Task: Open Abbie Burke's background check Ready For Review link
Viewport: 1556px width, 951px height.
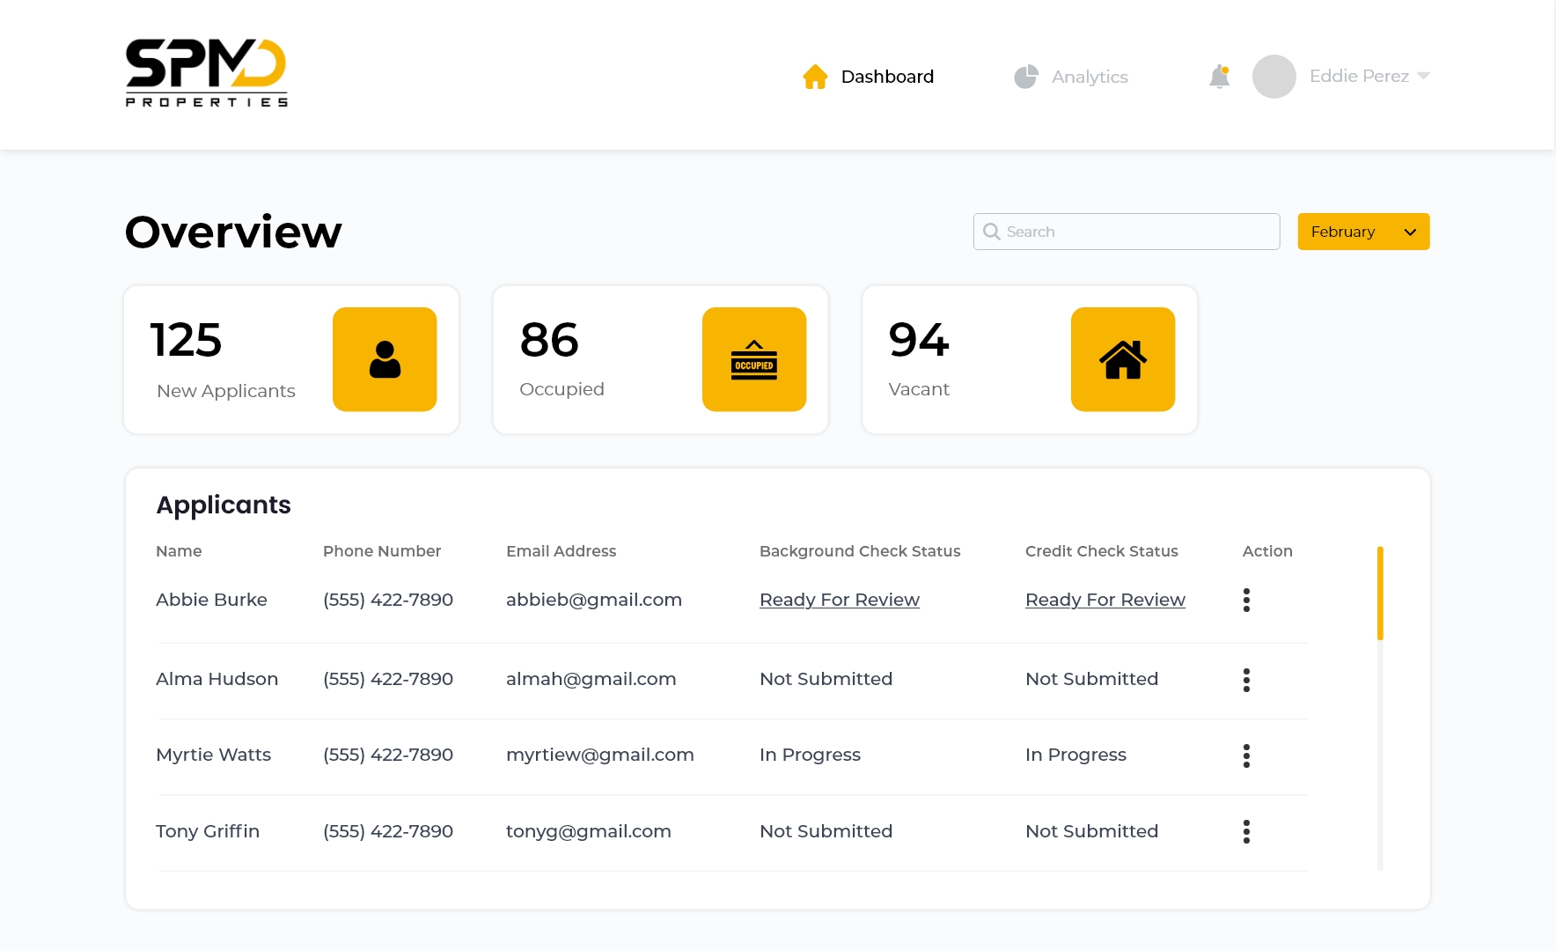Action: click(839, 600)
